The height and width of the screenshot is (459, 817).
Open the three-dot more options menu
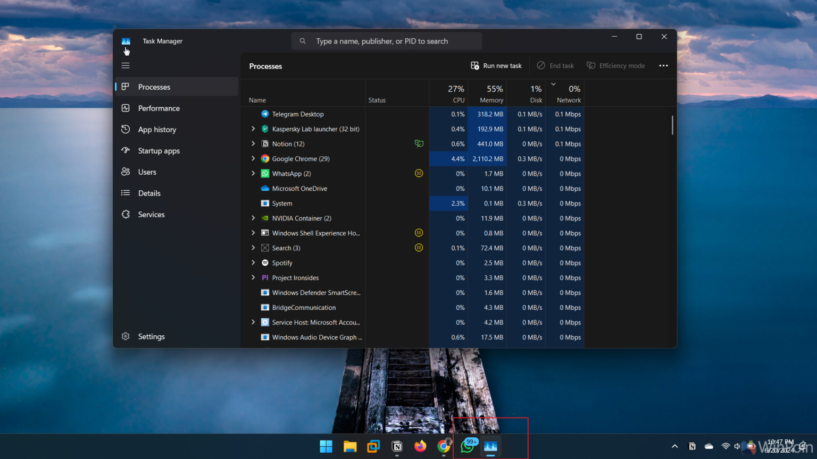click(663, 65)
